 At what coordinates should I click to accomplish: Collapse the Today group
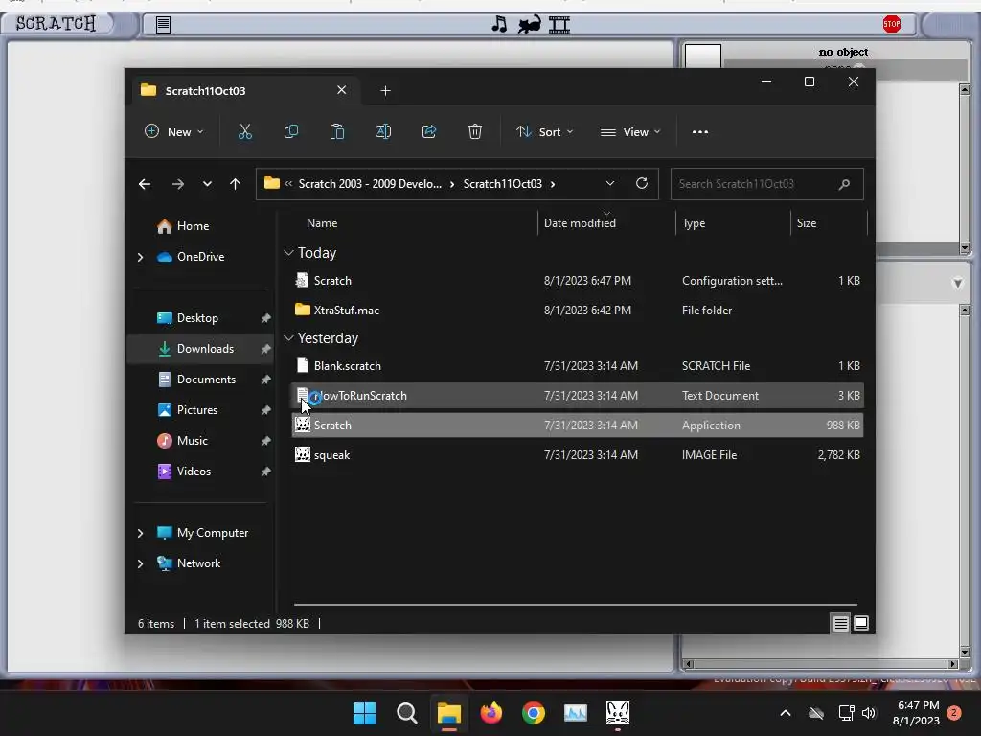click(x=288, y=253)
